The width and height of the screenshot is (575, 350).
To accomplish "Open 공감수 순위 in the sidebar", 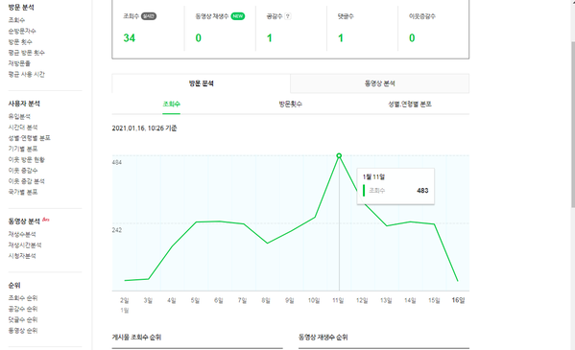I will [23, 309].
